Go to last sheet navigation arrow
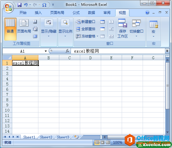The width and height of the screenshot is (172, 148). tap(18, 137)
